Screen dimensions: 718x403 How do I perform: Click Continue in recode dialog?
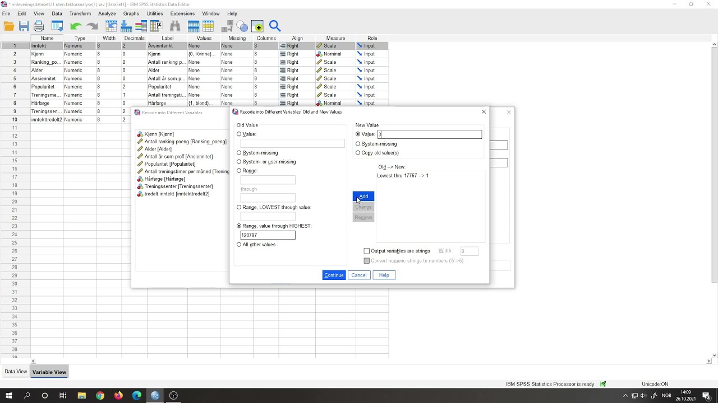pyautogui.click(x=334, y=275)
